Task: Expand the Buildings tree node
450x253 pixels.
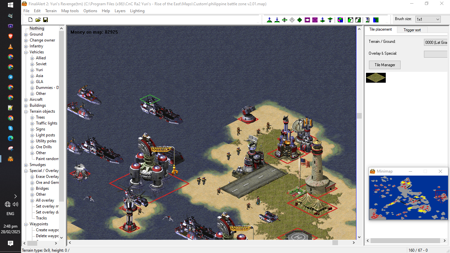Action: (x=26, y=105)
